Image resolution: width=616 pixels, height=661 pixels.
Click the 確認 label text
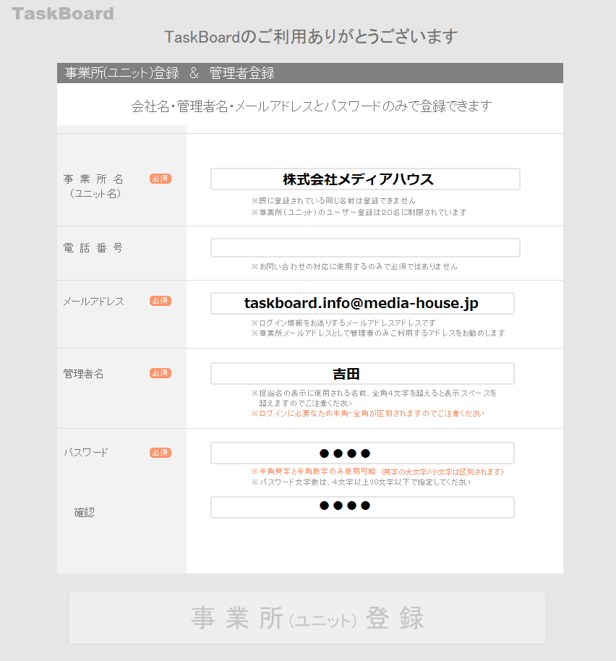(x=85, y=513)
